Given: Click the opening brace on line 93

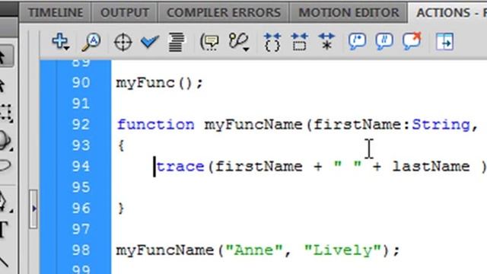Looking at the screenshot, I should click(x=121, y=145).
